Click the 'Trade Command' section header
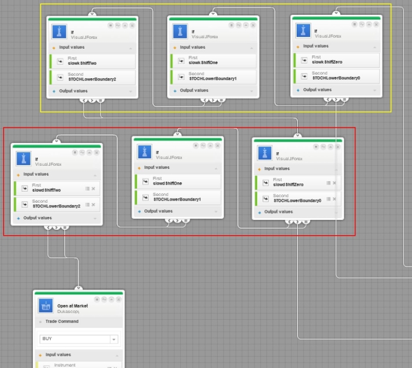The height and width of the screenshot is (368, 412). (79, 322)
